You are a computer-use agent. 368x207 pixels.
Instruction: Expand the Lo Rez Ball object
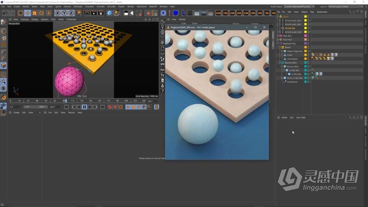(x=284, y=71)
